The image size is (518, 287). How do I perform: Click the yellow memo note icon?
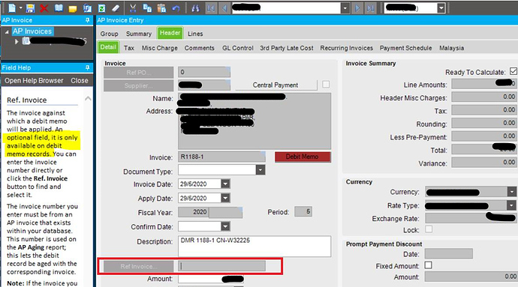coord(73,9)
